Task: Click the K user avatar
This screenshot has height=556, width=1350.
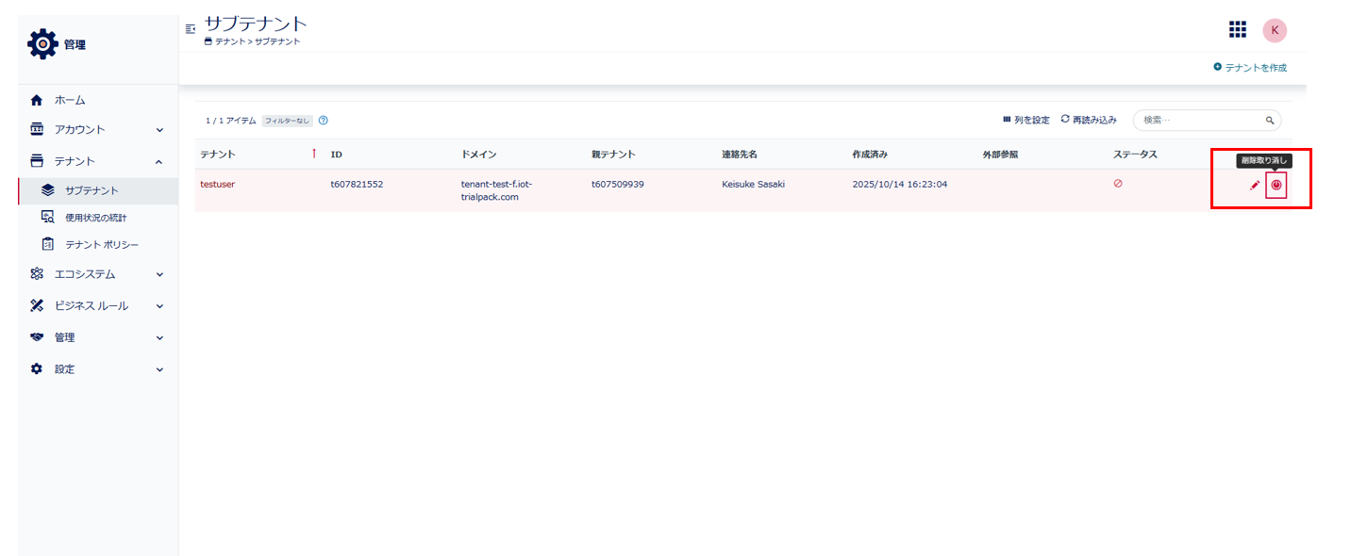Action: [x=1275, y=30]
